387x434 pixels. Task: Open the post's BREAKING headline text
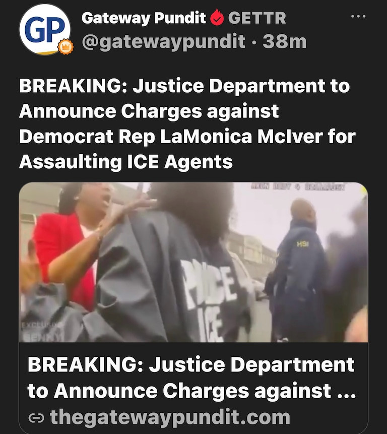click(x=187, y=123)
